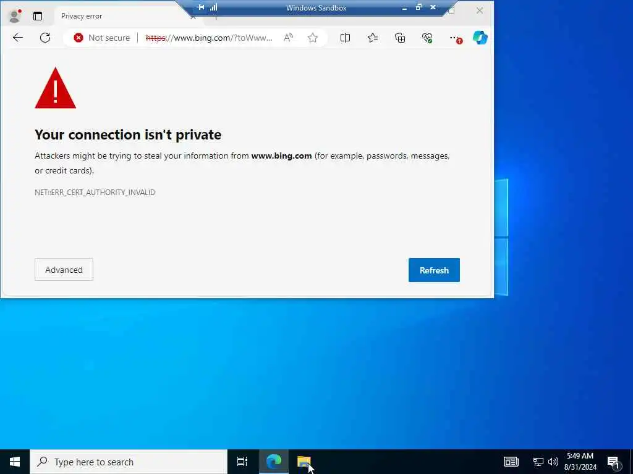The height and width of the screenshot is (474, 633).
Task: Close the Edge browser window
Action: click(x=480, y=10)
